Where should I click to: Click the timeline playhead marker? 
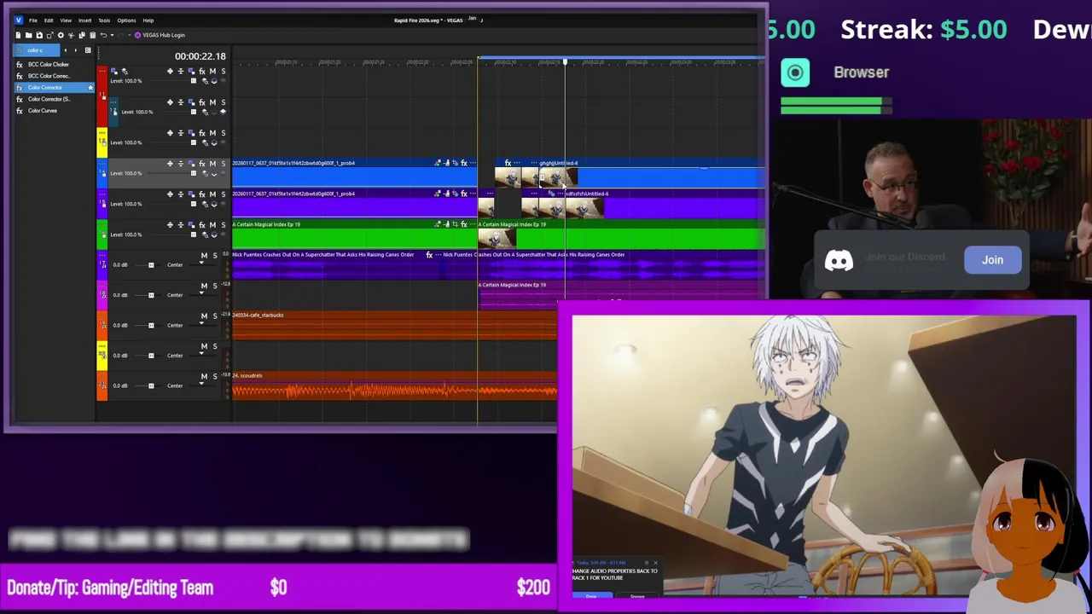564,62
